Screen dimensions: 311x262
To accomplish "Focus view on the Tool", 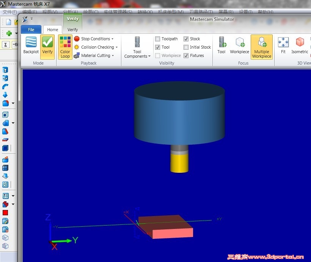I will coord(221,45).
